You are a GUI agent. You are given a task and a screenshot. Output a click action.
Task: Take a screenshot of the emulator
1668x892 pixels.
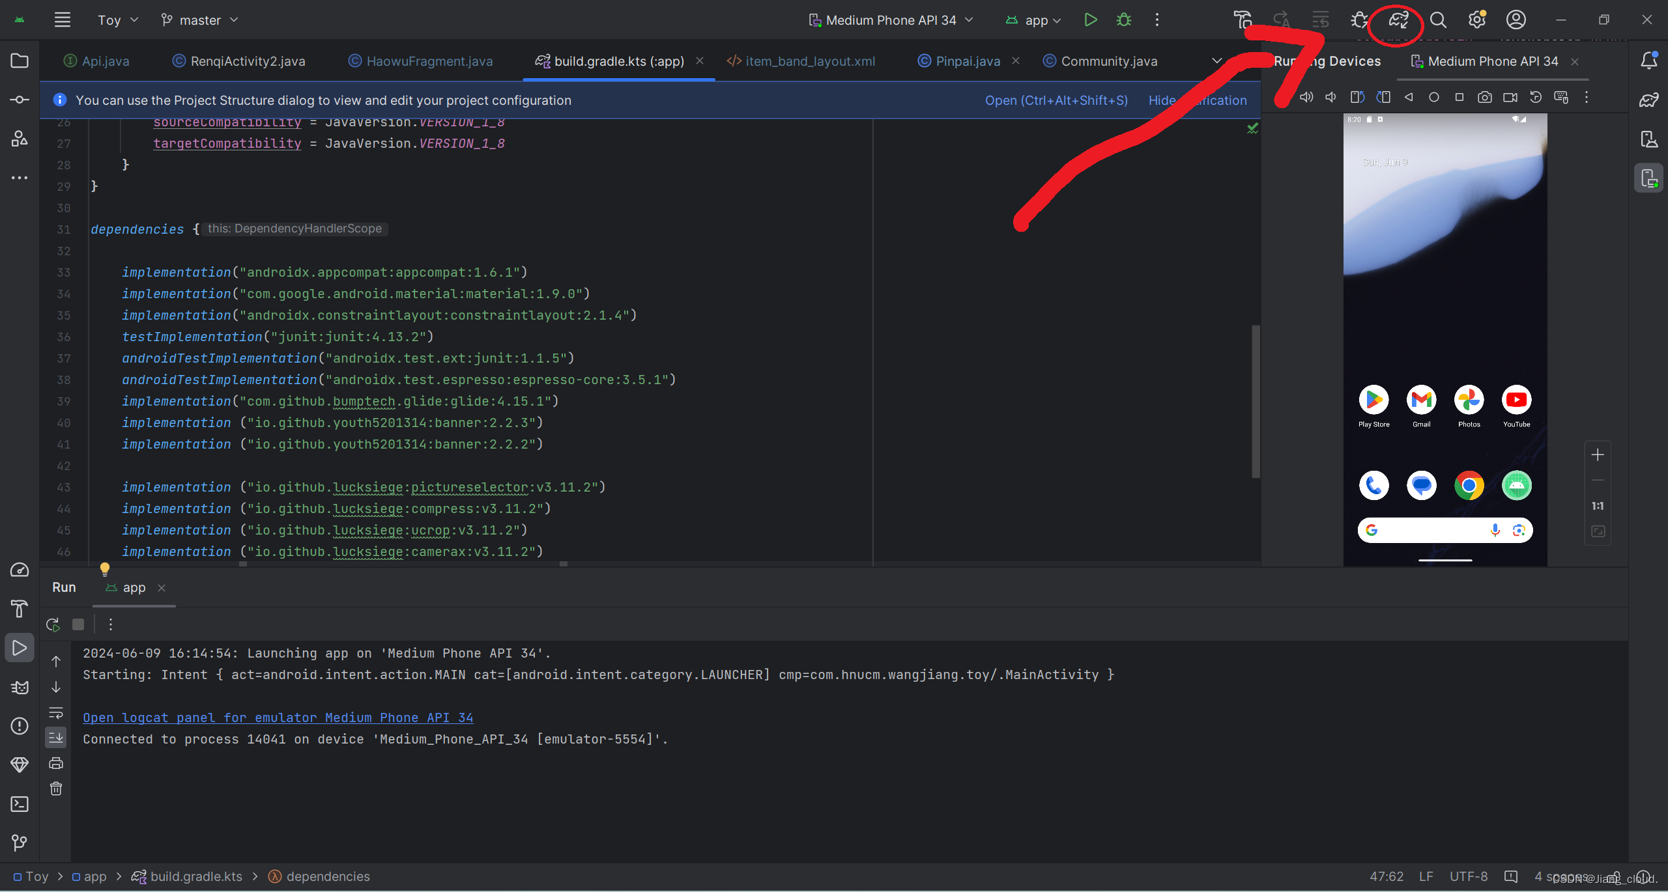(1485, 96)
